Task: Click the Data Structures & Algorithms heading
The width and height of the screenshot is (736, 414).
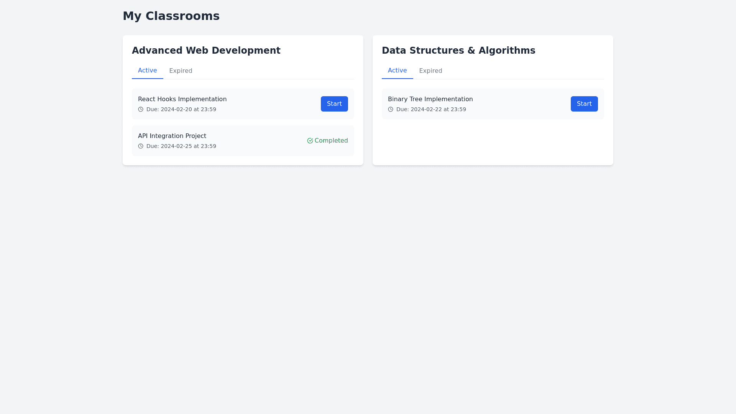Action: [x=458, y=51]
